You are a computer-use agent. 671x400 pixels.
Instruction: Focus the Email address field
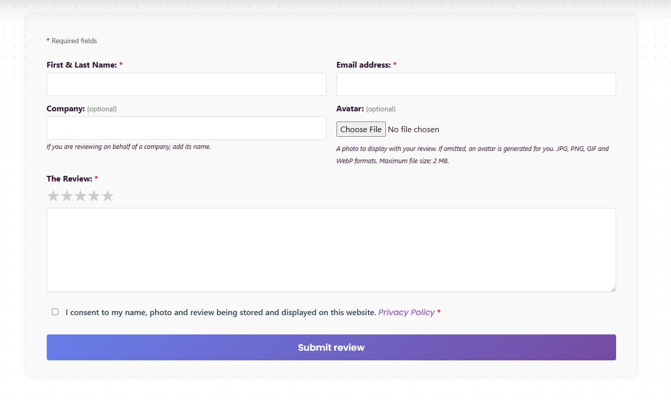476,84
